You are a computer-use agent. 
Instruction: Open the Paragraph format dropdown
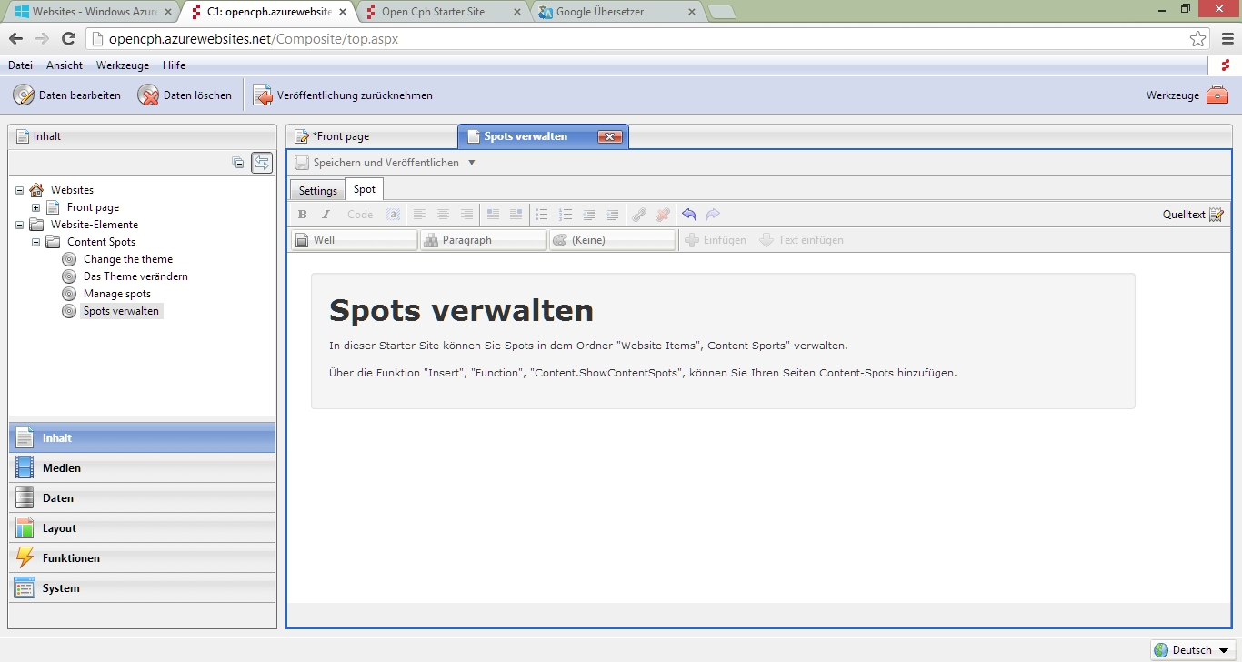483,240
